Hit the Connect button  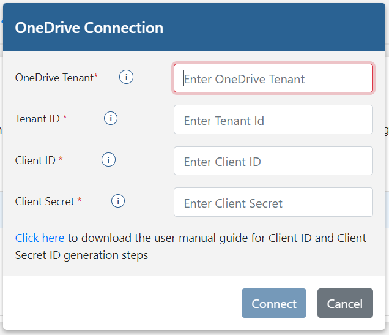point(274,303)
